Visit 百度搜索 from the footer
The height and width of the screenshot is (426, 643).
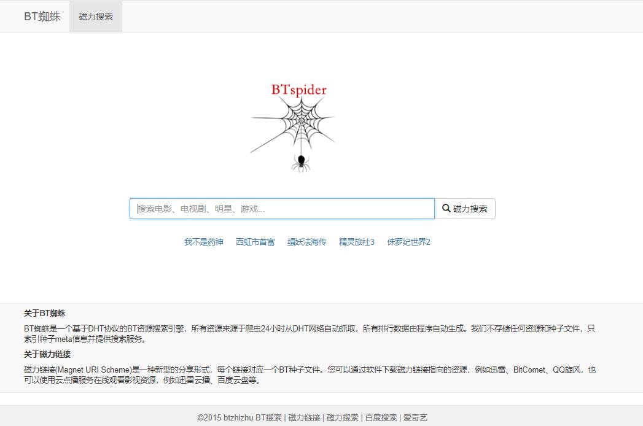click(x=381, y=417)
